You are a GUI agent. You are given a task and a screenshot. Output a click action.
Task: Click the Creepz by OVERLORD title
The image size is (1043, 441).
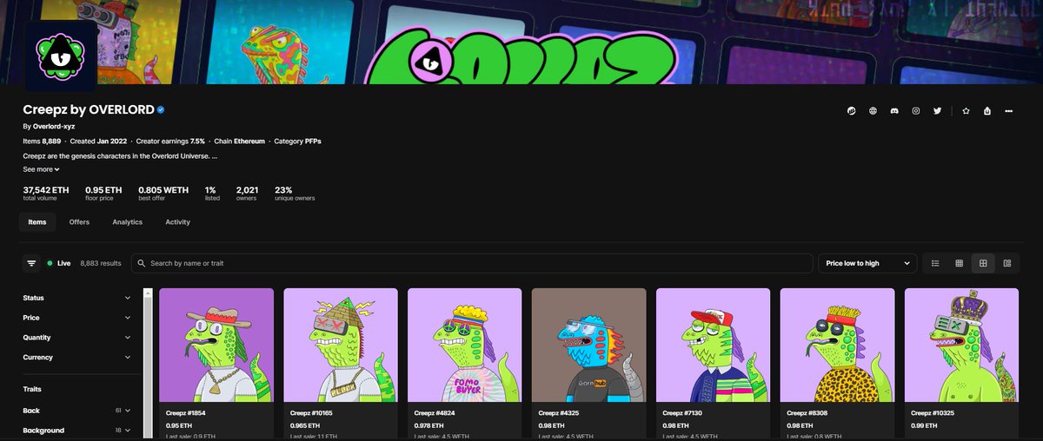[89, 110]
